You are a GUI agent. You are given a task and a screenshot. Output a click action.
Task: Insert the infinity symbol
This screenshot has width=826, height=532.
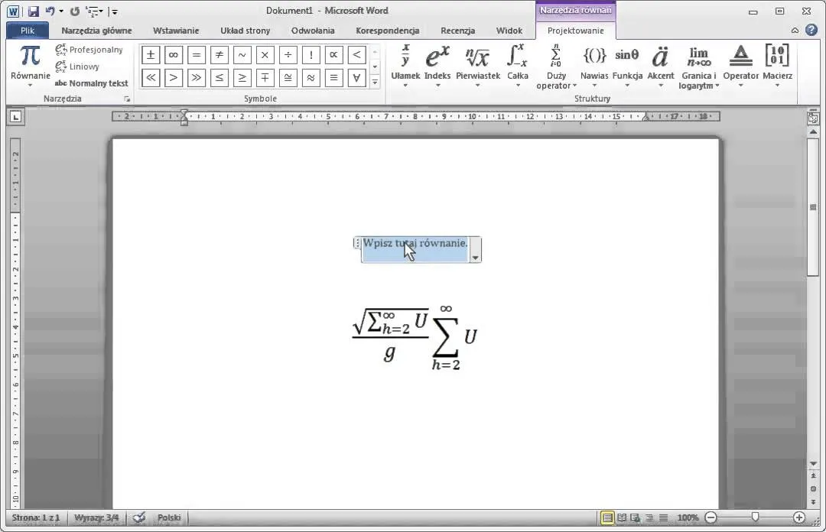point(174,54)
